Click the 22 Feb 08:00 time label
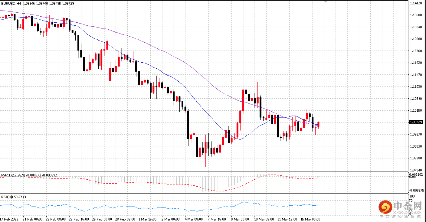This screenshot has width=426, height=222. [x=55, y=219]
